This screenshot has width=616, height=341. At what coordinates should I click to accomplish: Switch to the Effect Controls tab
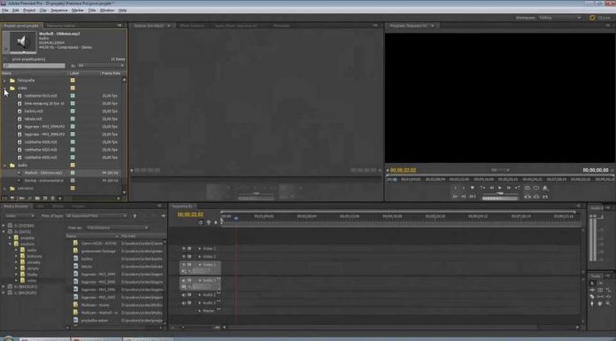(x=192, y=26)
